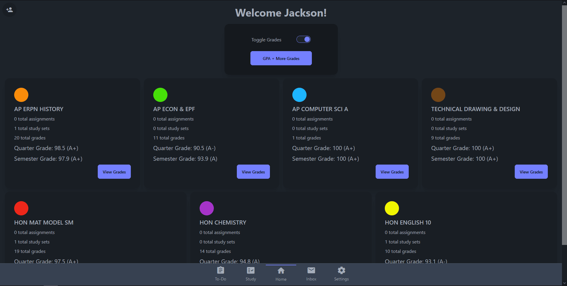
Task: View Grades for AP ERPN HISTORY
Action: coord(114,172)
